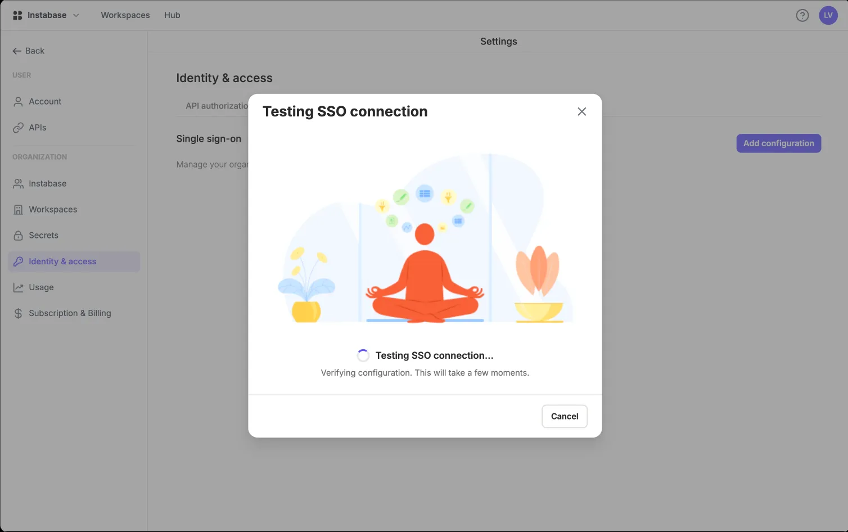Open the LV user avatar menu
Image resolution: width=848 pixels, height=532 pixels.
[x=828, y=15]
